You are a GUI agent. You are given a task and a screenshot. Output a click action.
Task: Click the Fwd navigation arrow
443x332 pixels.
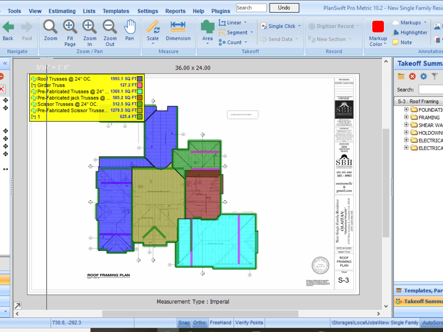27,27
